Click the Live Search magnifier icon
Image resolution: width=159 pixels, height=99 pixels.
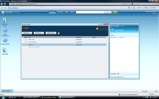(x=156, y=4)
